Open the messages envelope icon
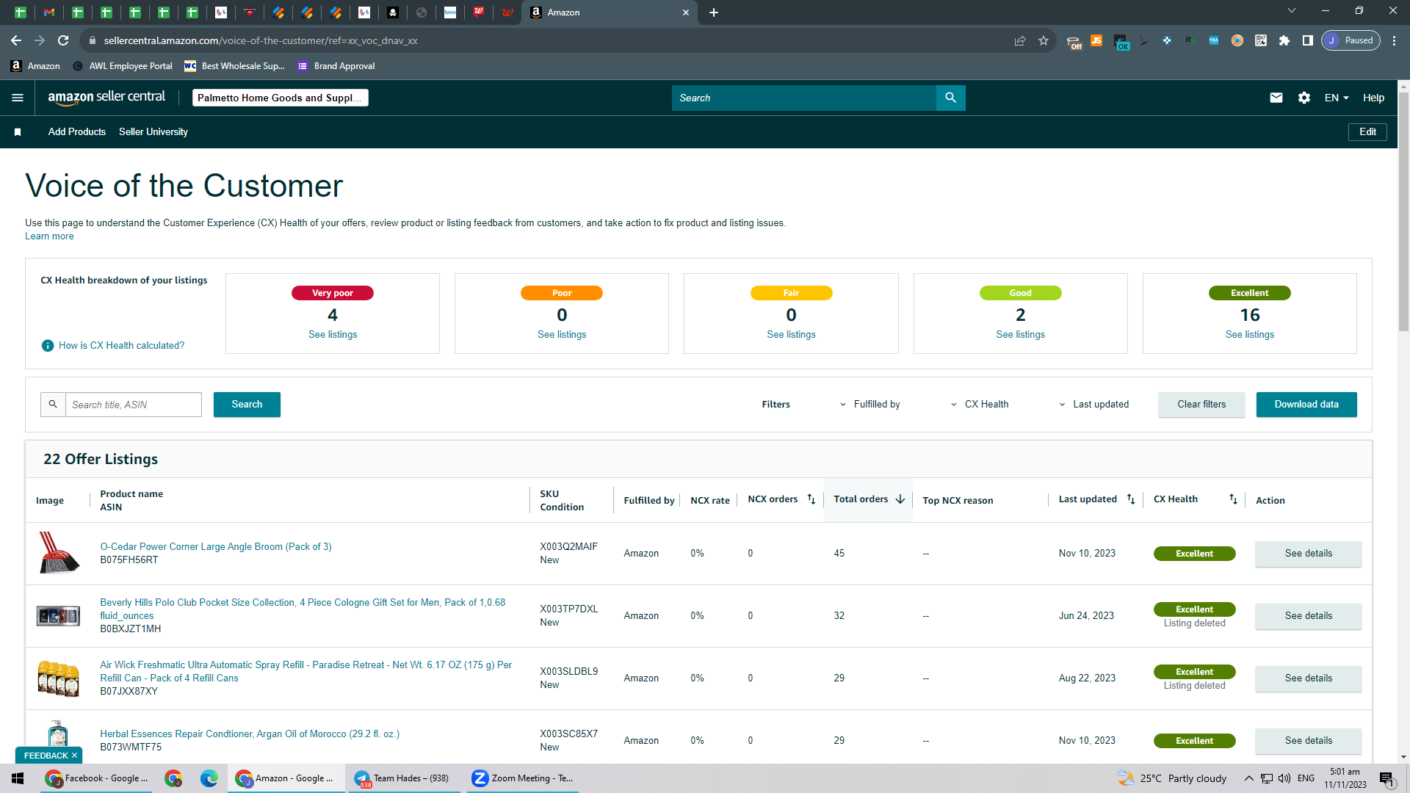The image size is (1410, 793). (1276, 98)
